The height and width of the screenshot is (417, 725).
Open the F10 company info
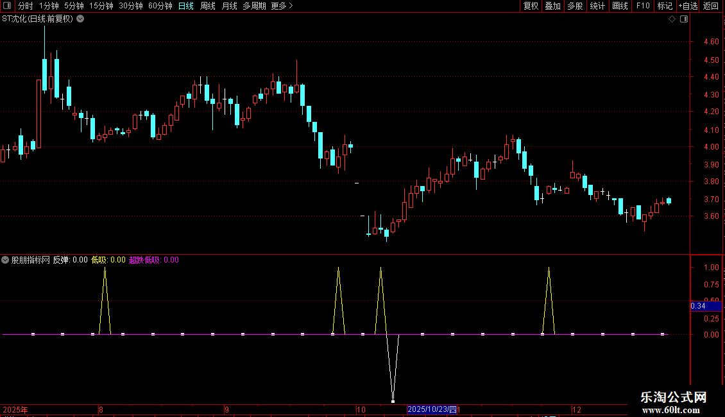pyautogui.click(x=643, y=6)
